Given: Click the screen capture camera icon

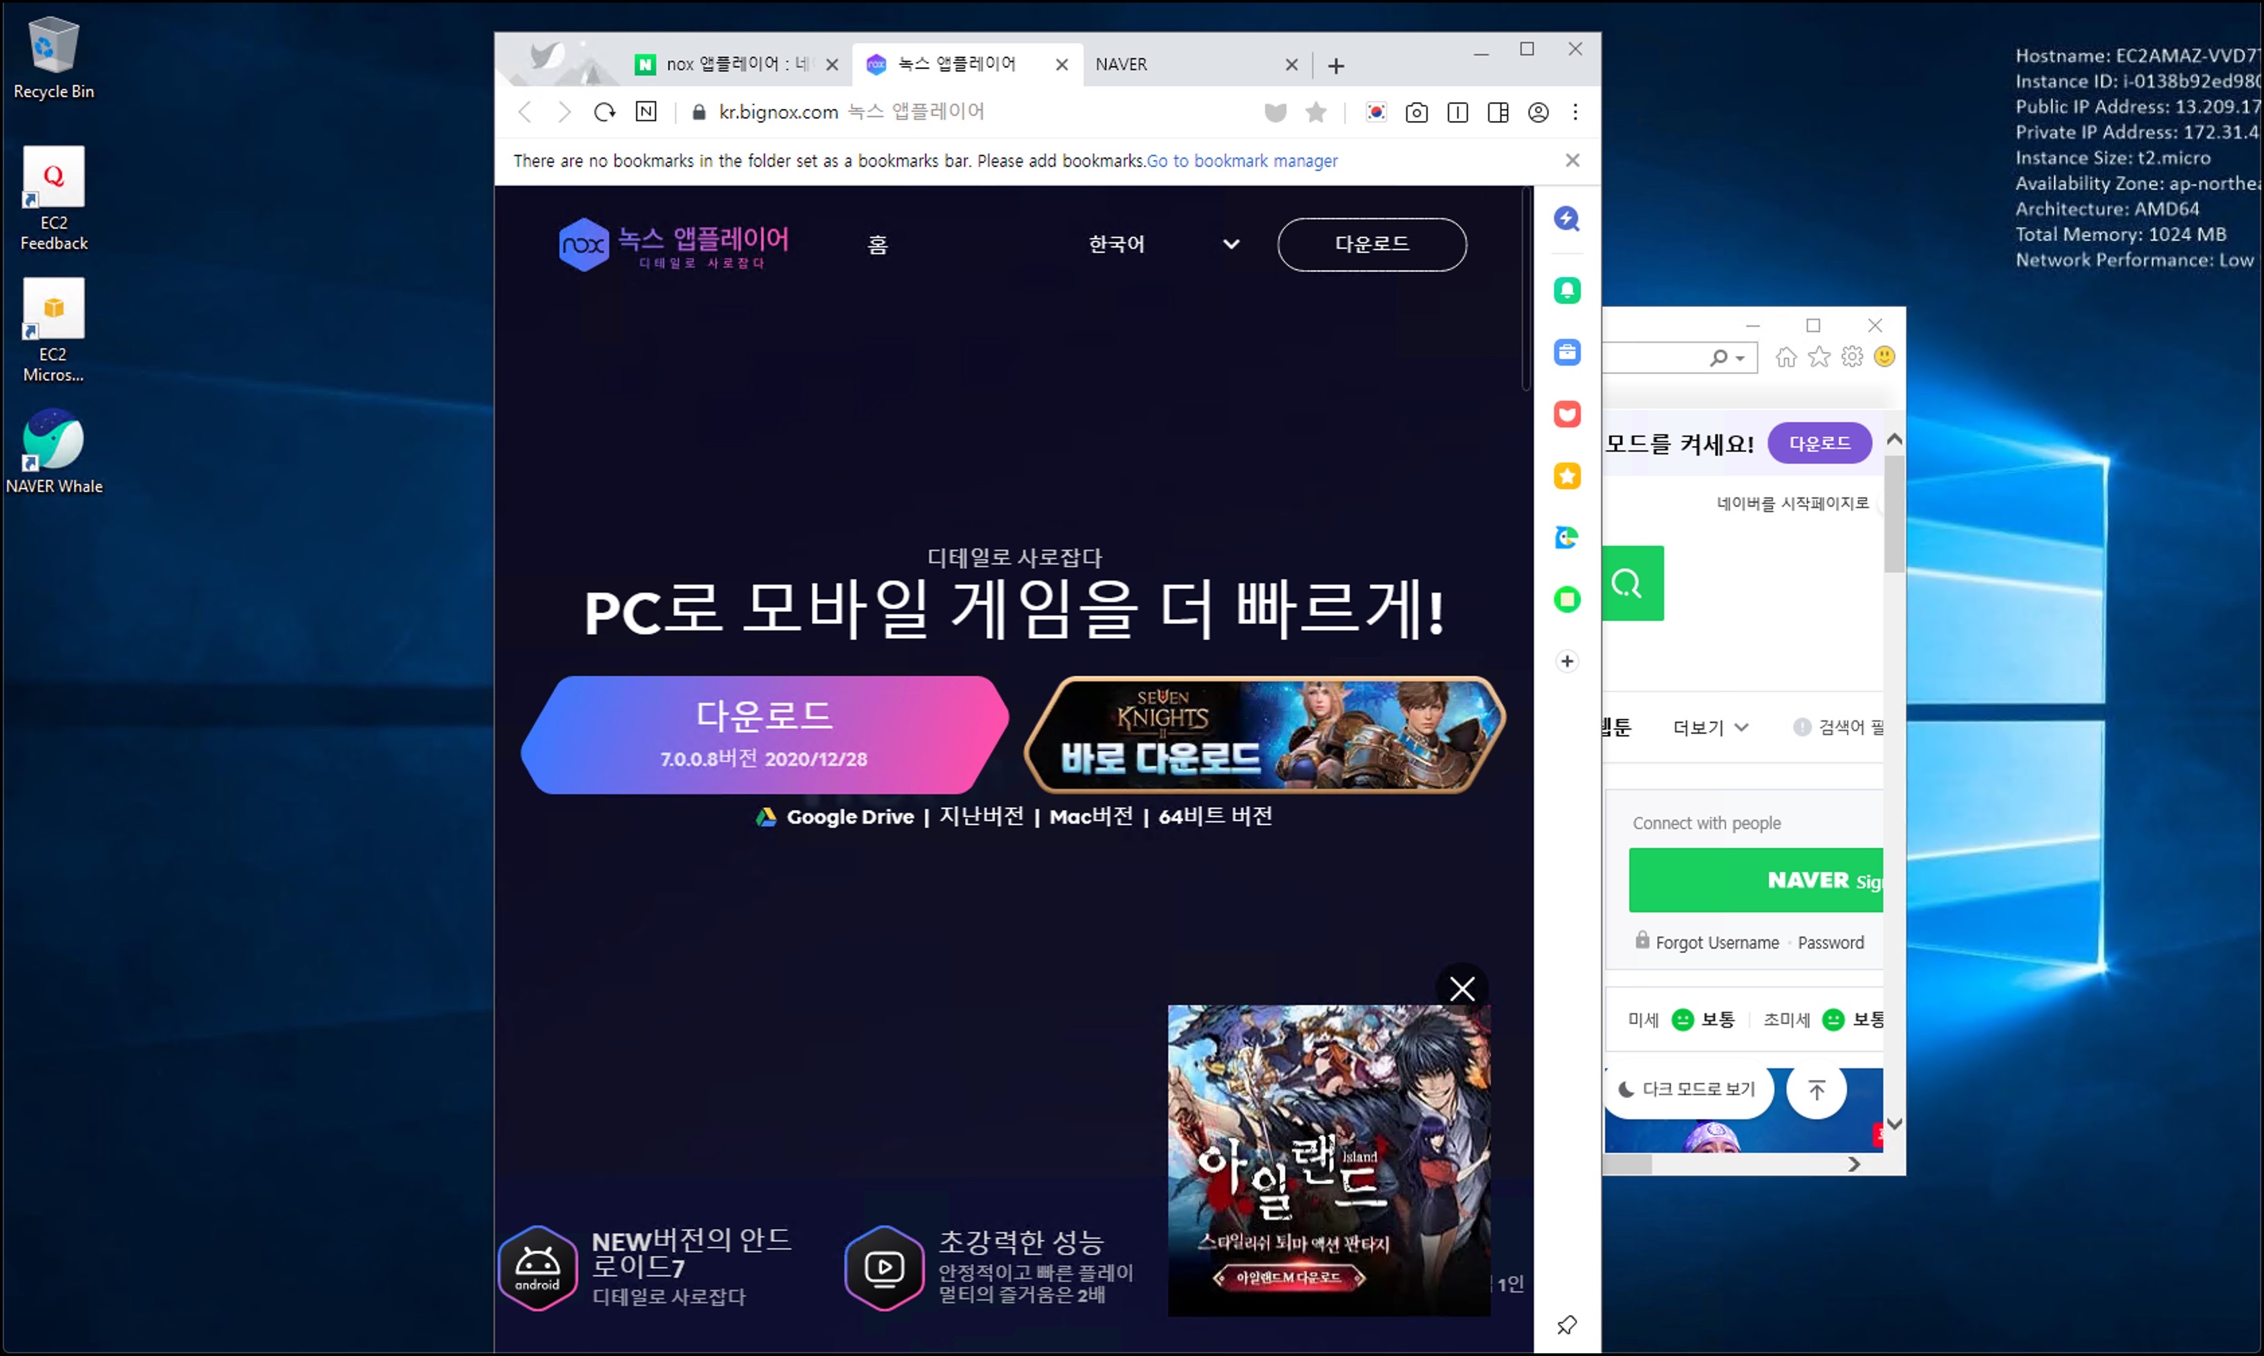Looking at the screenshot, I should (x=1416, y=112).
